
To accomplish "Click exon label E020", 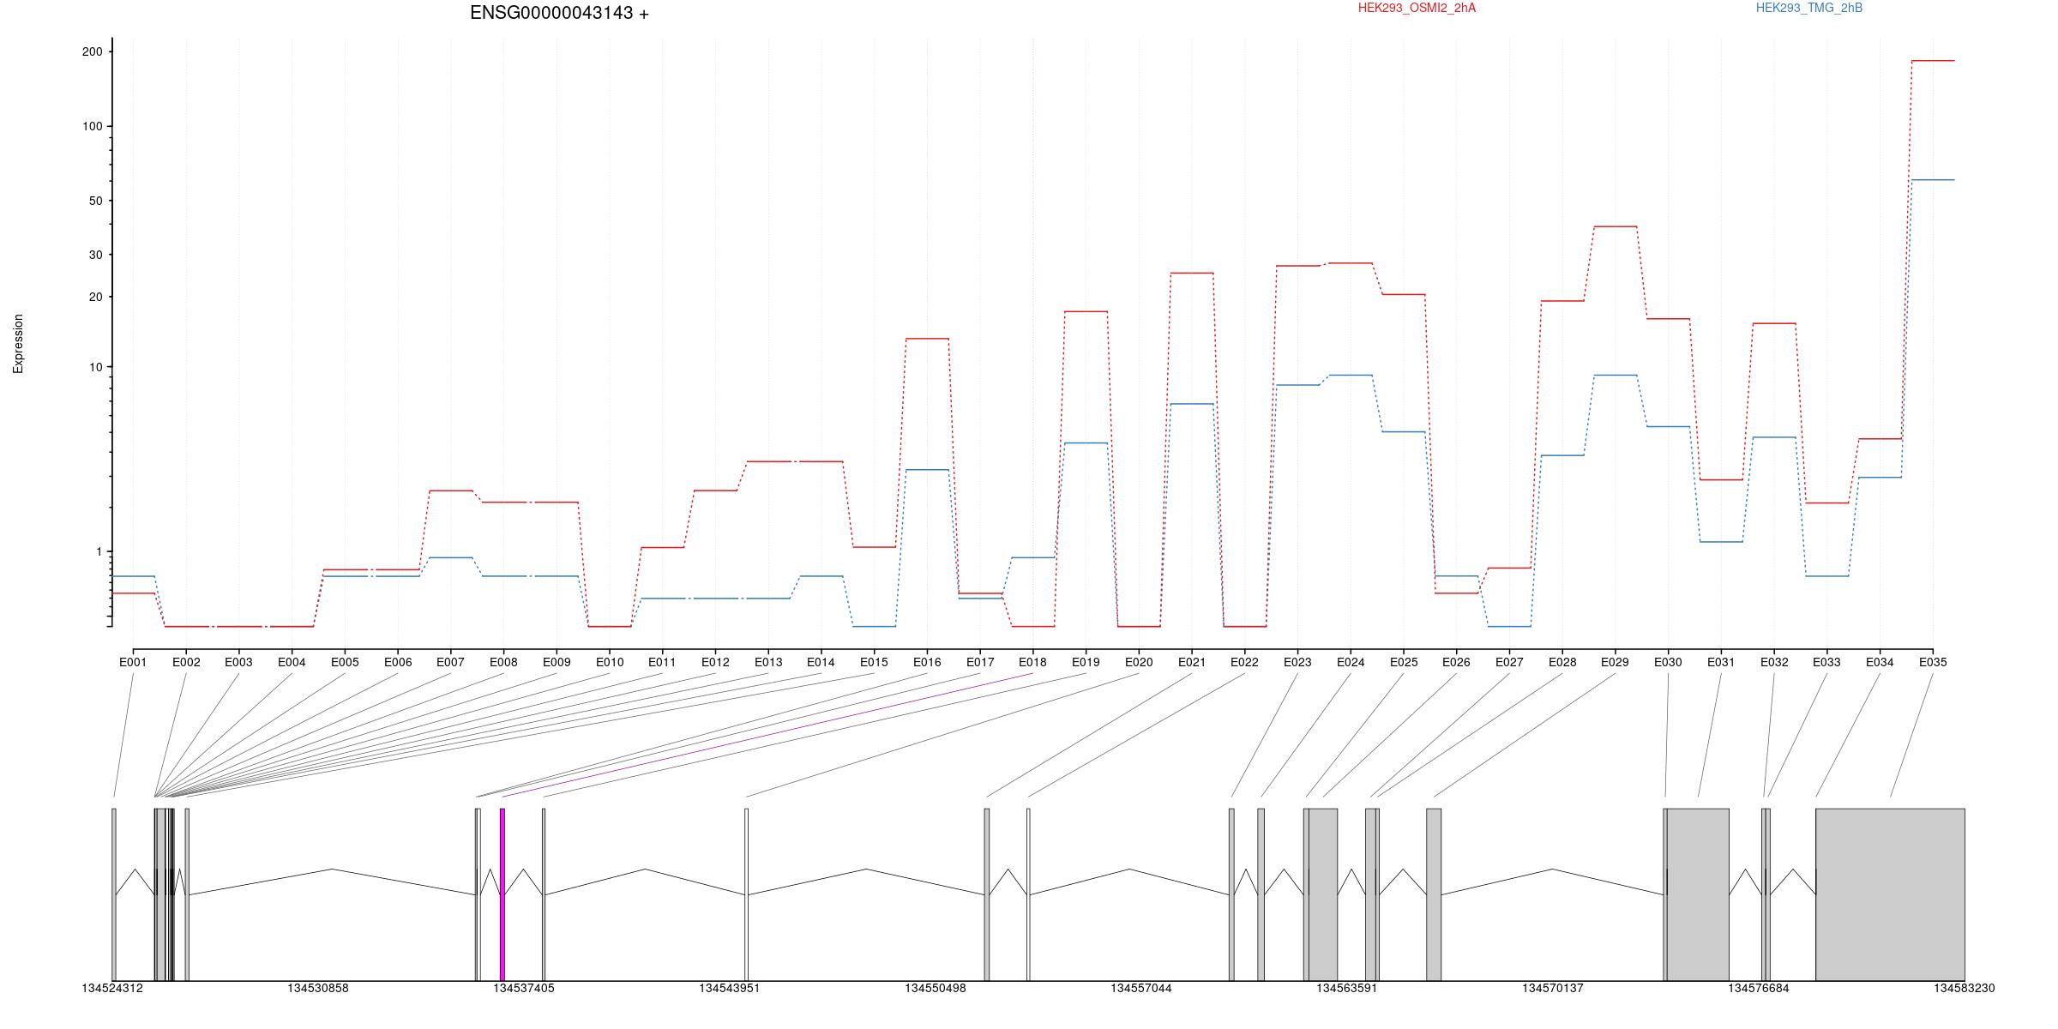I will tap(1139, 662).
